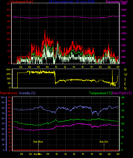Click the 'Sun Rise' label above its marker
133x158 pixels.
click(x=38, y=142)
